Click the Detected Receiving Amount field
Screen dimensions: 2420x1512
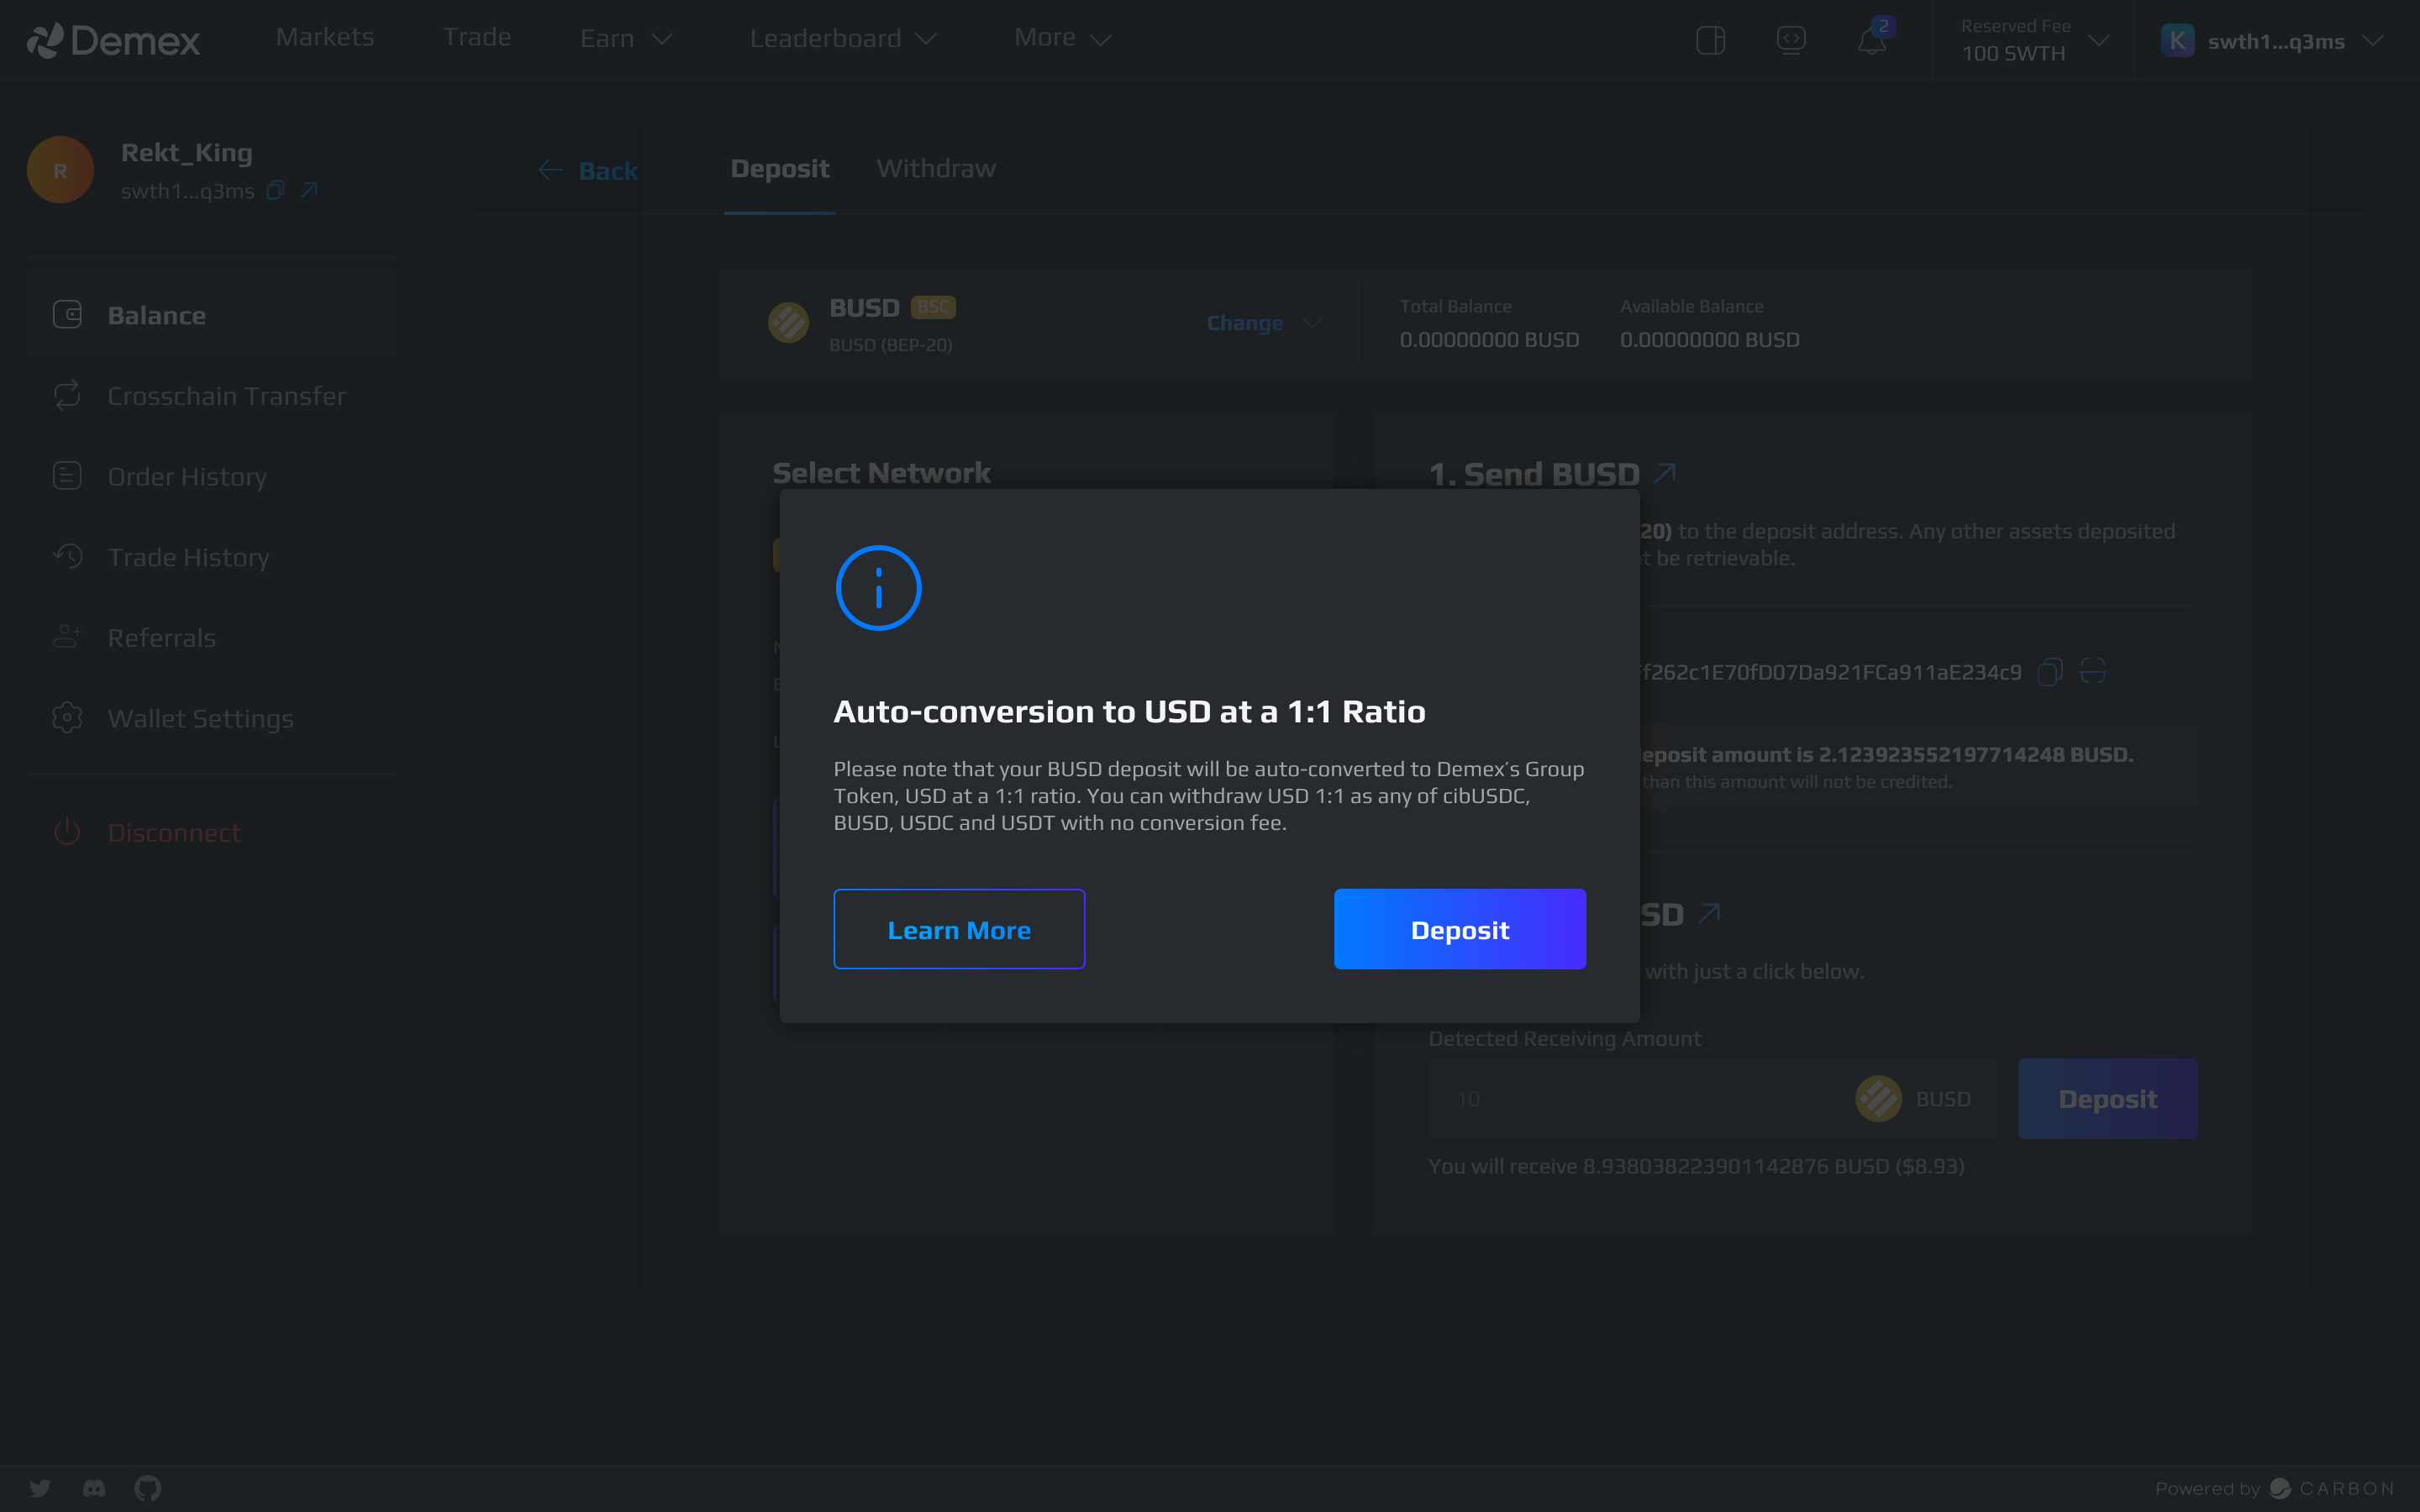(x=1712, y=1099)
